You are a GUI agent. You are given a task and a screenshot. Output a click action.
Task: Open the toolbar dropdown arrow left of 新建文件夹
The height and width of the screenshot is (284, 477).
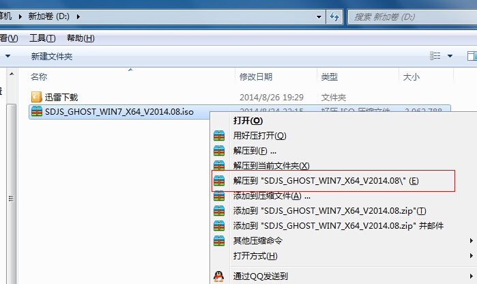point(8,56)
